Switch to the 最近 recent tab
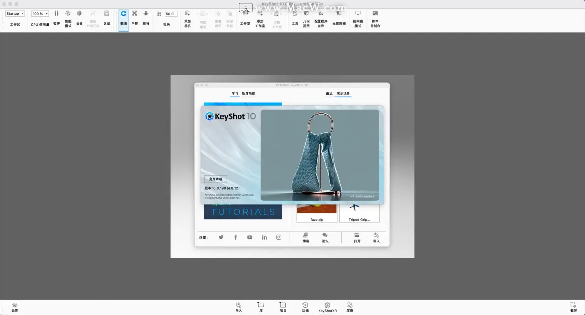 329,94
